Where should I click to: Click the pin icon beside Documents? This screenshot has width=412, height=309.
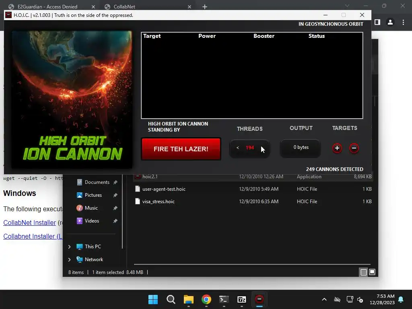pyautogui.click(x=115, y=182)
